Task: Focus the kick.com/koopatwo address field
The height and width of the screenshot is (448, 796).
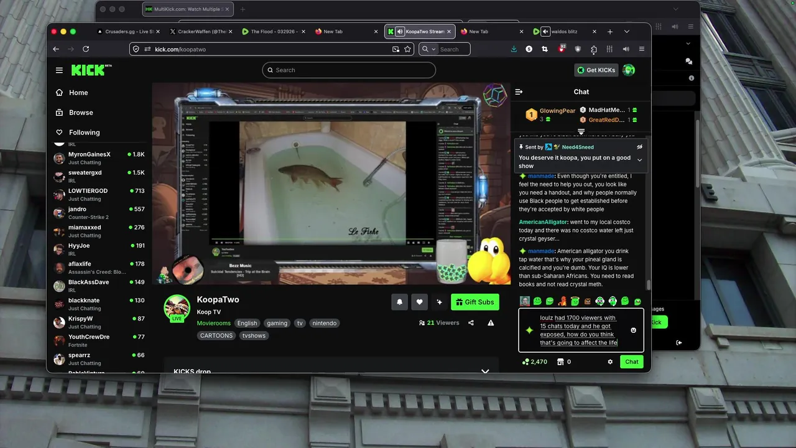Action: coord(271,49)
